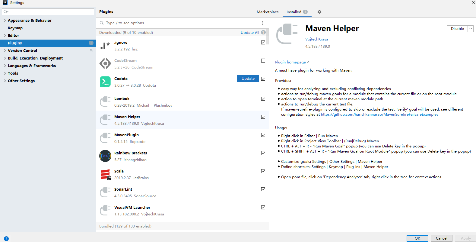The image size is (476, 242).
Task: Open the plugins gear settings menu
Action: click(x=319, y=12)
